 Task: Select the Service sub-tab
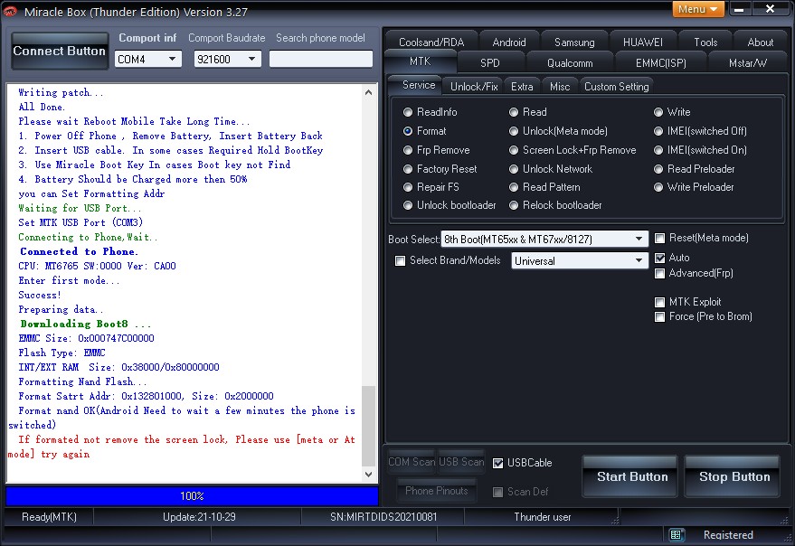pyautogui.click(x=418, y=85)
